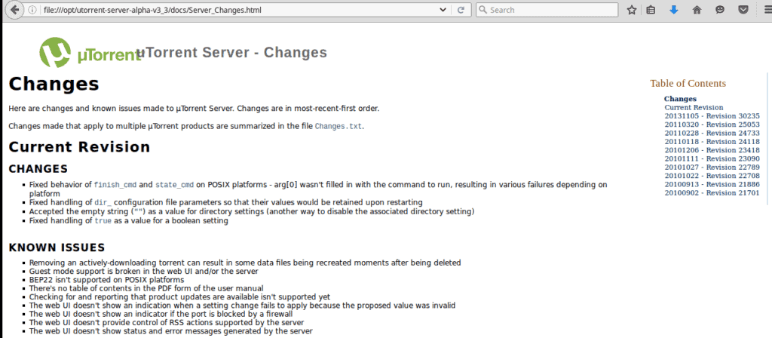
Task: Open 20101111 - Revision 23090 link
Action: click(x=712, y=158)
